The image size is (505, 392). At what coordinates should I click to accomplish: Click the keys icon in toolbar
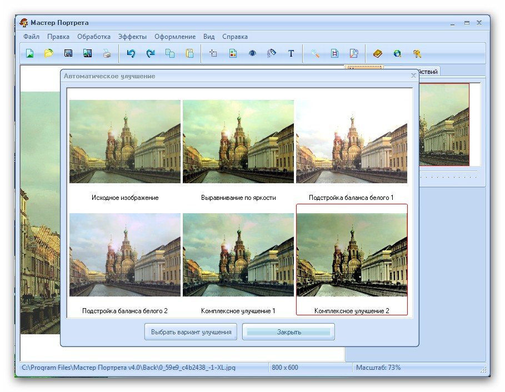click(x=417, y=54)
